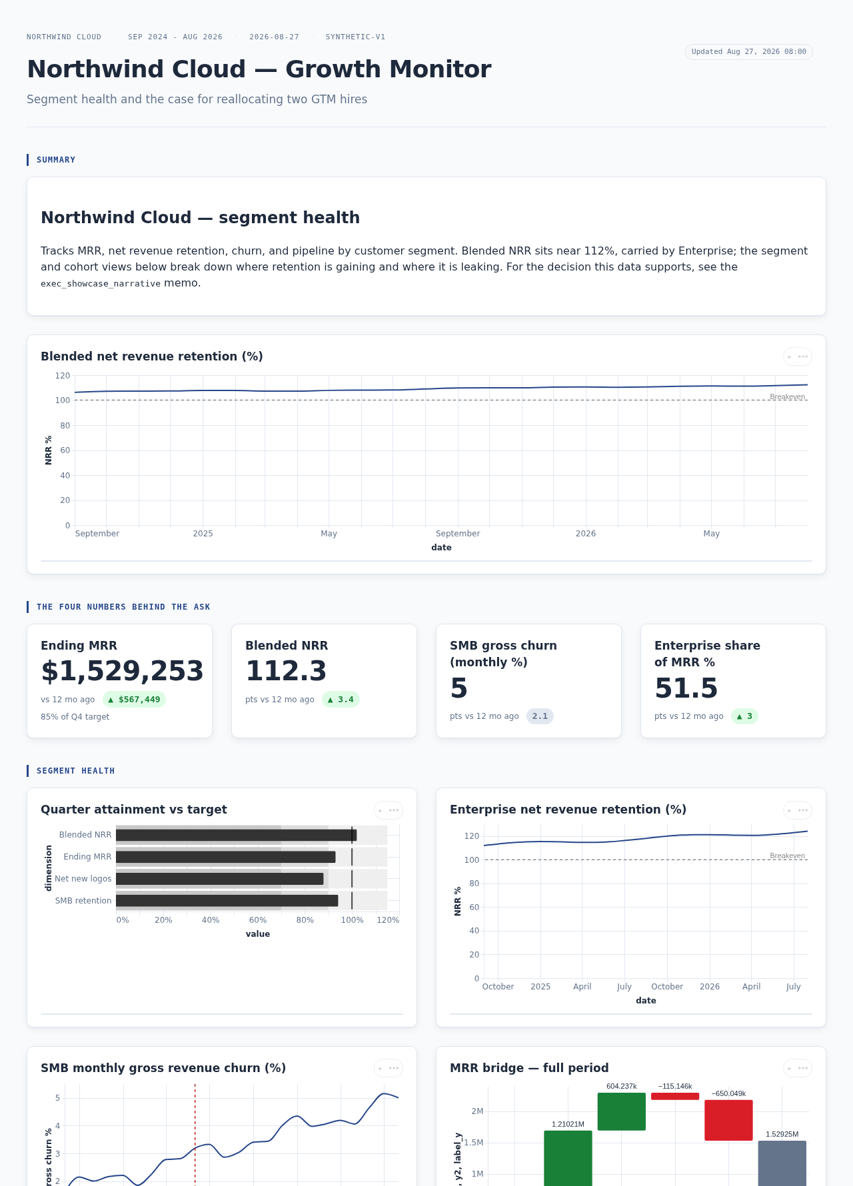Select the SMB gross churn value 5
Viewport: 853px width, 1186px height.
(x=459, y=688)
